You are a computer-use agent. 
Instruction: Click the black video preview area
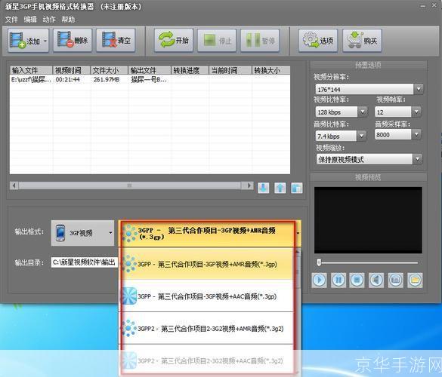pos(368,220)
